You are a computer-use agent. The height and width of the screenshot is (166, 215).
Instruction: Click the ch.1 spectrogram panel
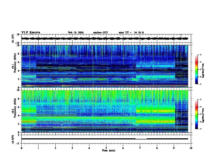105,66
